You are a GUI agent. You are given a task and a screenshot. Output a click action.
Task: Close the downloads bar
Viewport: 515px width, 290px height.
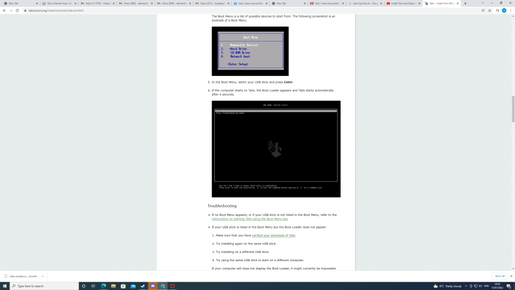coord(511,276)
